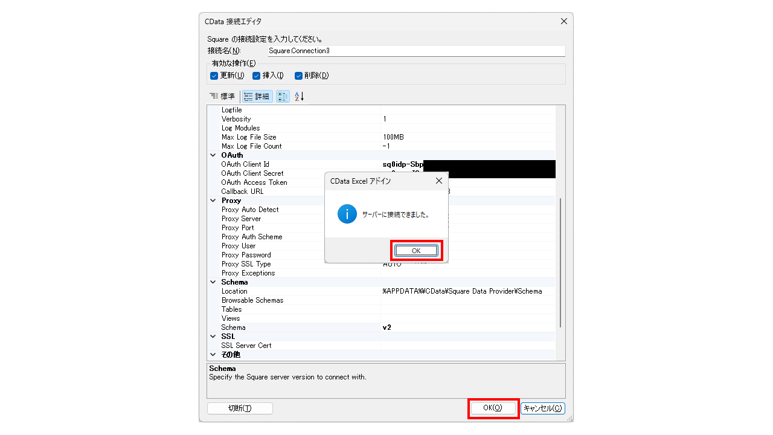Click the サーバーに接続できました message text

[396, 214]
